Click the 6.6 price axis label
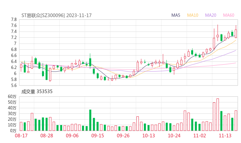The image size is (241, 143). [14, 56]
